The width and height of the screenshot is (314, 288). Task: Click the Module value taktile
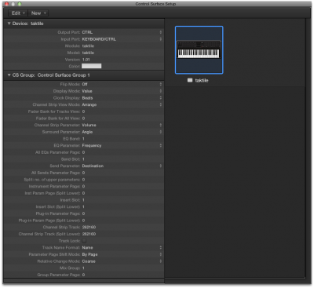coord(88,46)
